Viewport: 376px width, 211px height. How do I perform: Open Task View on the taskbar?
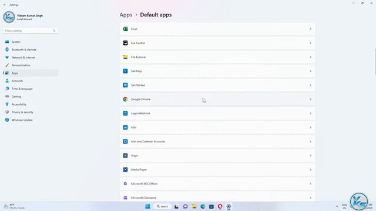(176, 206)
